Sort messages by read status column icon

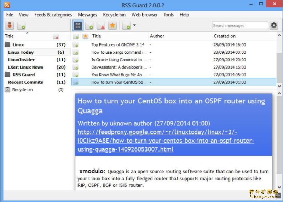pyautogui.click(x=76, y=36)
